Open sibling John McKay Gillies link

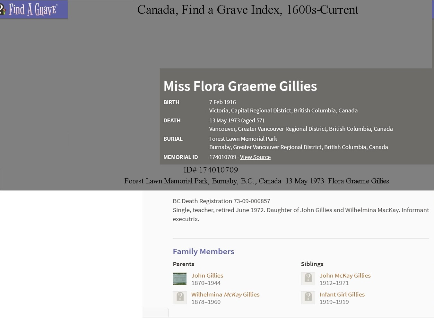click(345, 276)
